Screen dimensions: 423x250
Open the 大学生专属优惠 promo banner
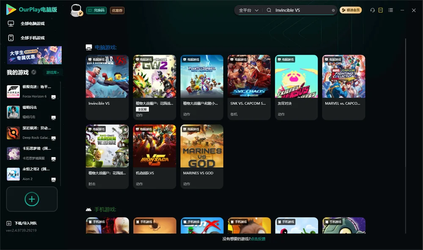pos(34,55)
